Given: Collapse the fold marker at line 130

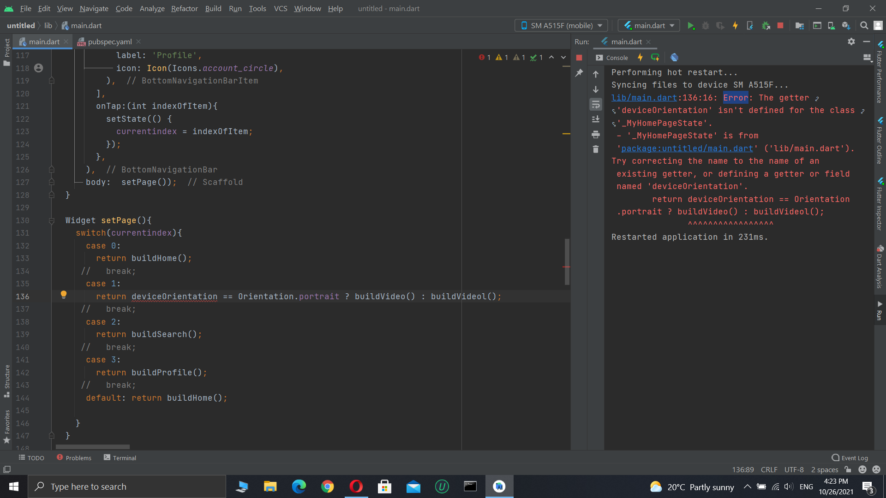Looking at the screenshot, I should [x=52, y=220].
